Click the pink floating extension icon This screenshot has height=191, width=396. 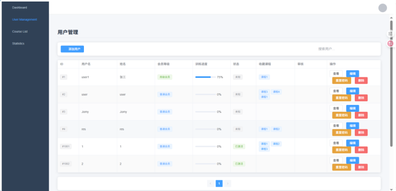tap(390, 44)
